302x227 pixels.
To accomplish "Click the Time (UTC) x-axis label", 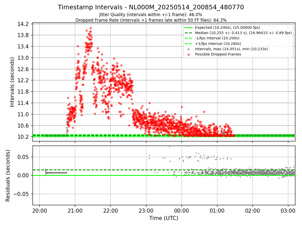I will [164, 218].
